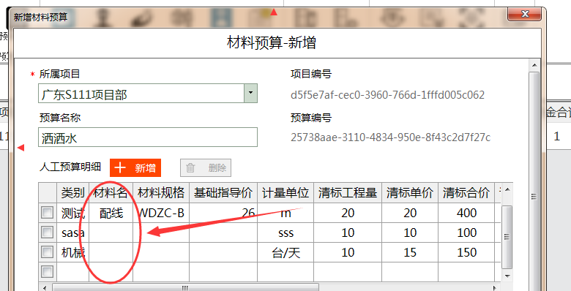Select the WDZC-B specification cell
The image size is (571, 291).
pos(161,213)
